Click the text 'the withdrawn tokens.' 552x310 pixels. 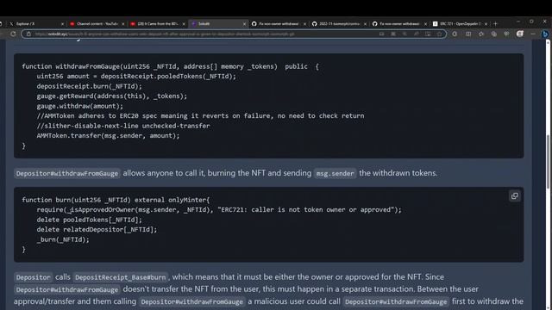(x=398, y=173)
